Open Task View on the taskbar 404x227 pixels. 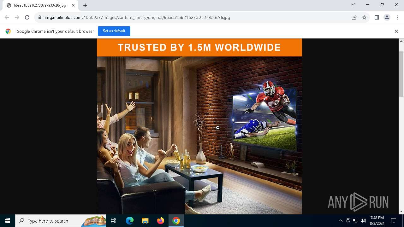pyautogui.click(x=114, y=221)
